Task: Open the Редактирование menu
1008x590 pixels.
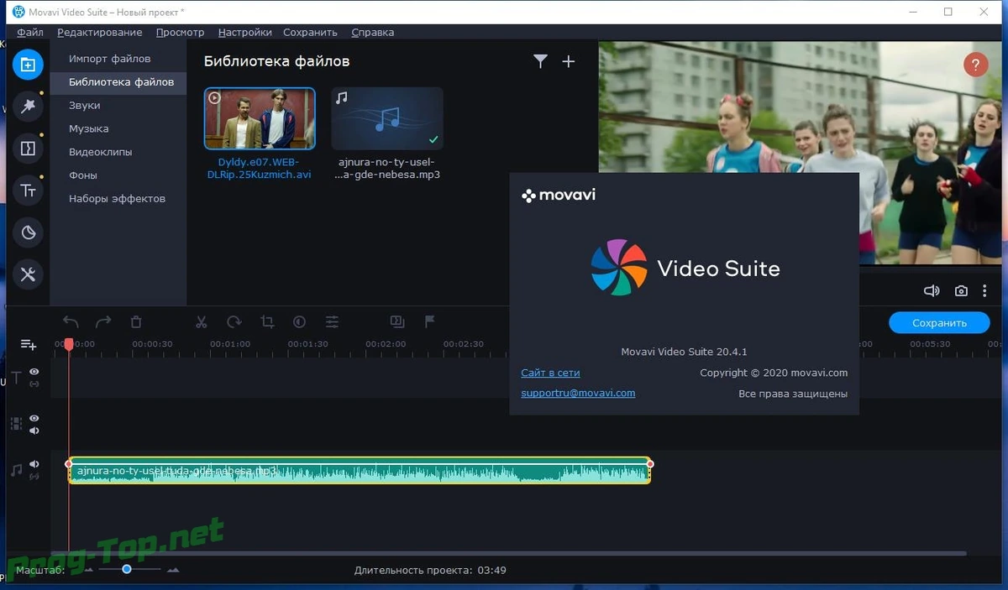Action: point(100,32)
